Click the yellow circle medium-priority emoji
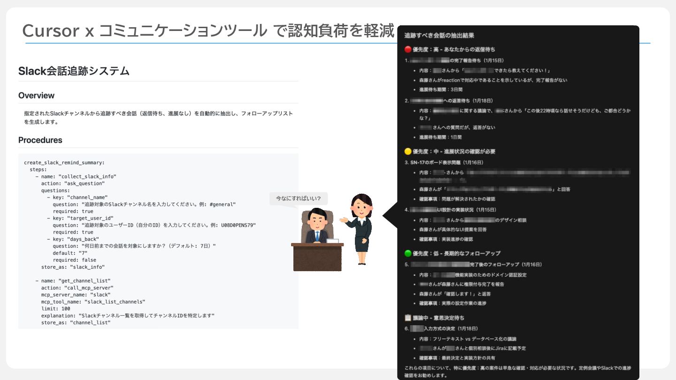The height and width of the screenshot is (380, 676). click(x=407, y=152)
